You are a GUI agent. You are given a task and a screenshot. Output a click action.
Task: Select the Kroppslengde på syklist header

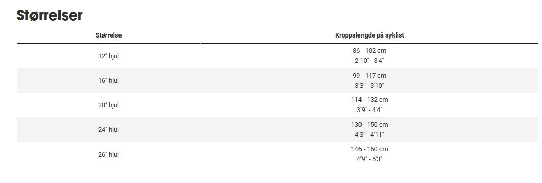point(370,35)
